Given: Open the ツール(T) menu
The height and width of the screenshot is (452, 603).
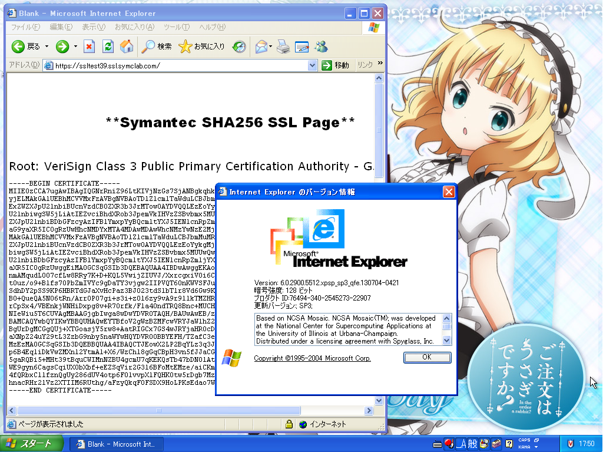Looking at the screenshot, I should 177,27.
